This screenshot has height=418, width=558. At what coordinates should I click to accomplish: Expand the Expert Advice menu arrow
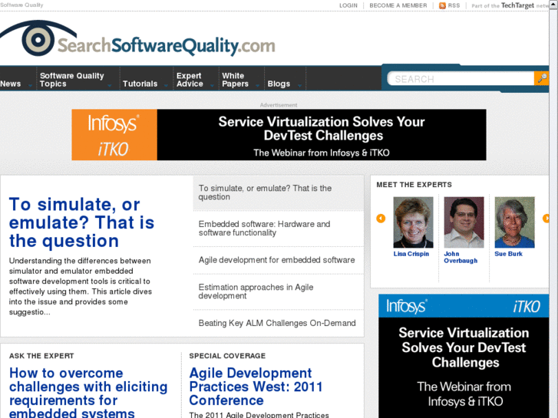212,86
